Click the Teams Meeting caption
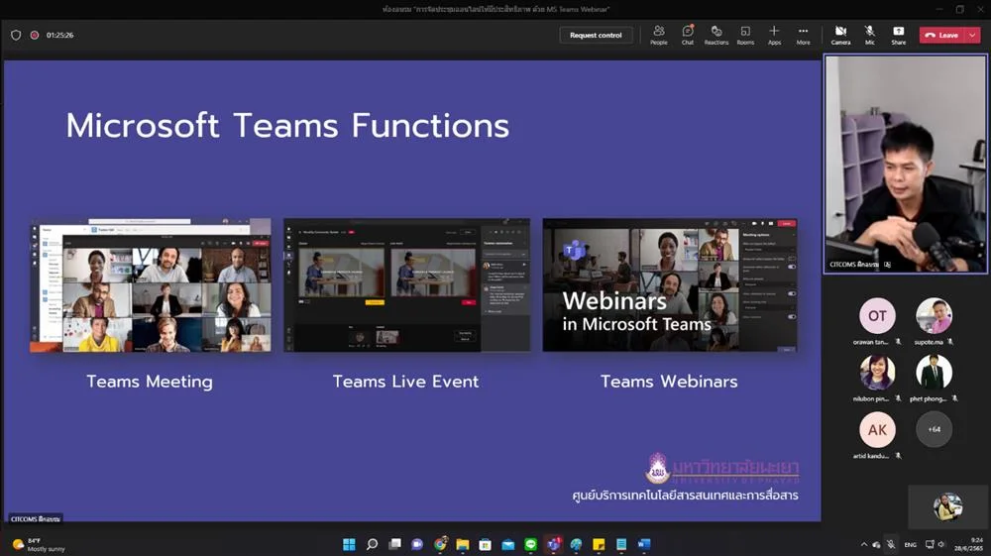This screenshot has width=991, height=556. click(150, 381)
